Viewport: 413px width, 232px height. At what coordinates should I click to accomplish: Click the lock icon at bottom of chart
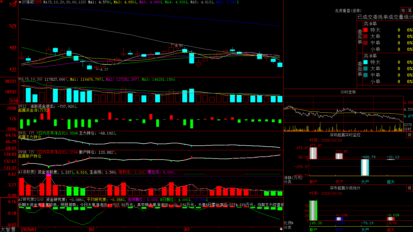281,229
